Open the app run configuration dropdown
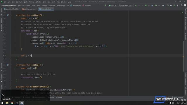Screen dimensions: 187x105 tap(112, 6)
